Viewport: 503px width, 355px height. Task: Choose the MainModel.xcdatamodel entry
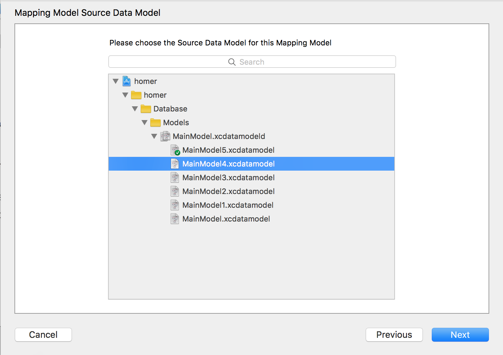point(226,219)
